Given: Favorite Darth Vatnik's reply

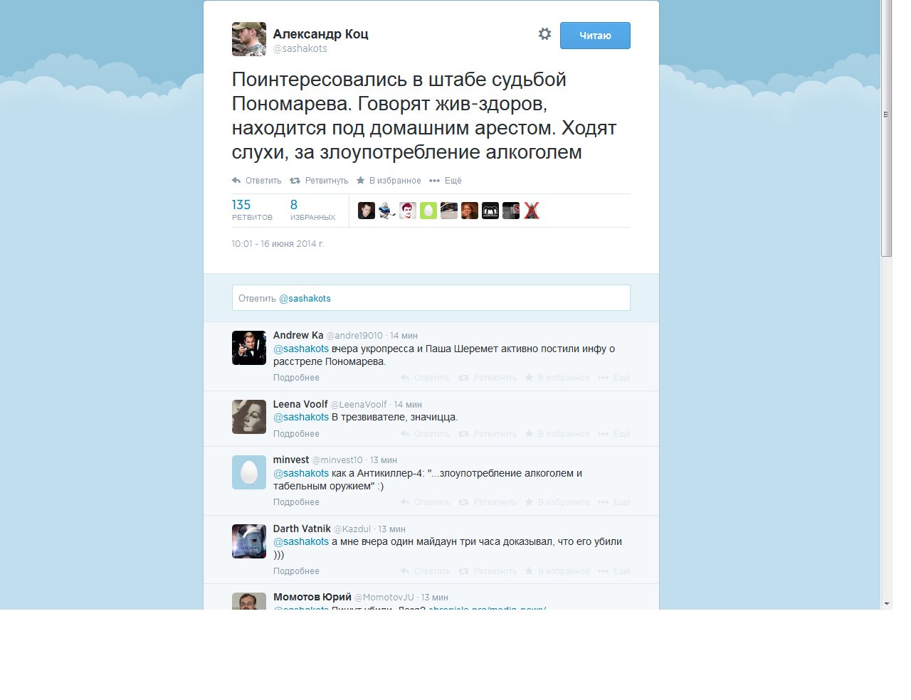Looking at the screenshot, I should [x=557, y=571].
